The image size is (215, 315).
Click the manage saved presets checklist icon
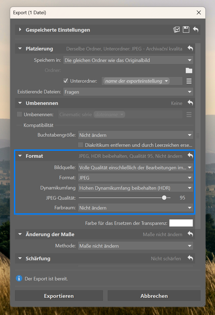(x=176, y=30)
